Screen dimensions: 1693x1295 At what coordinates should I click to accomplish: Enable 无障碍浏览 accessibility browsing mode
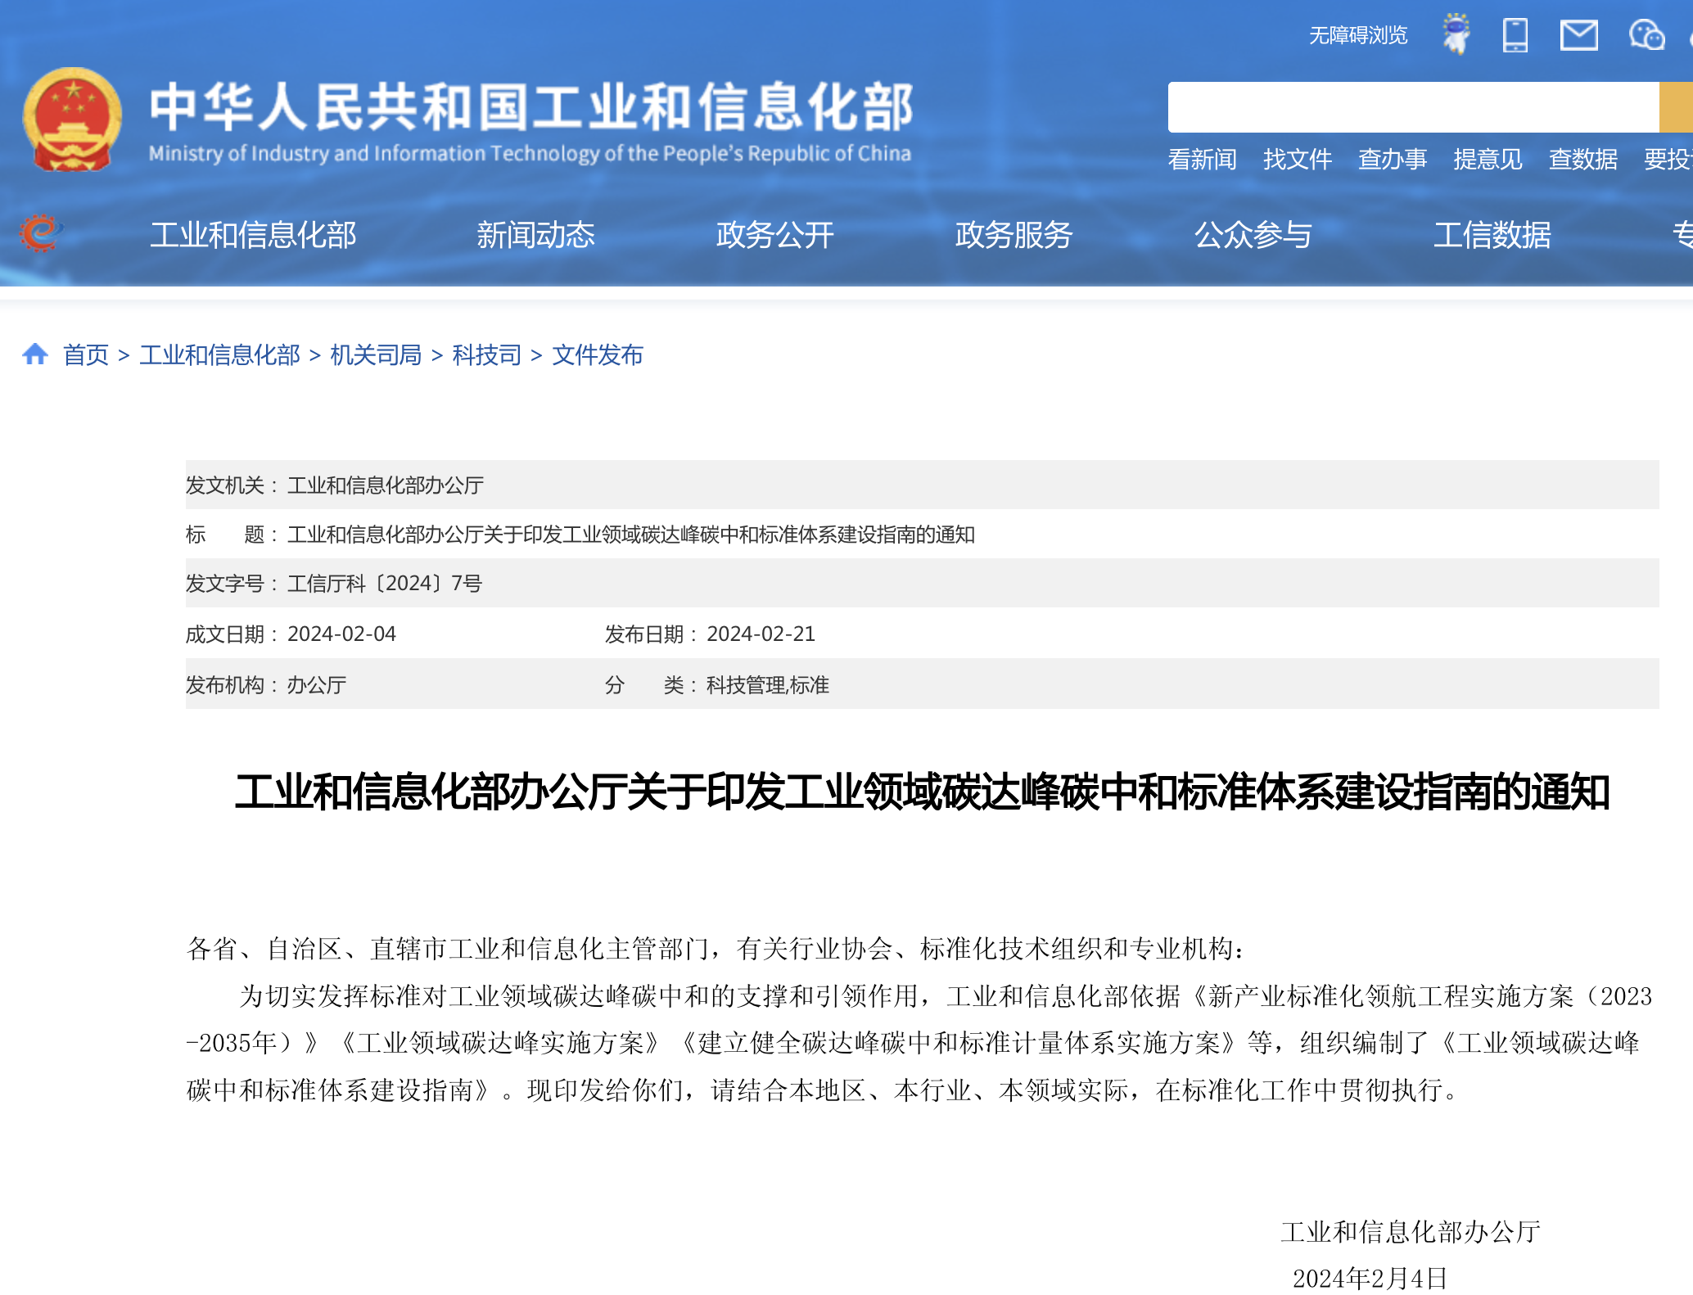coord(1358,34)
